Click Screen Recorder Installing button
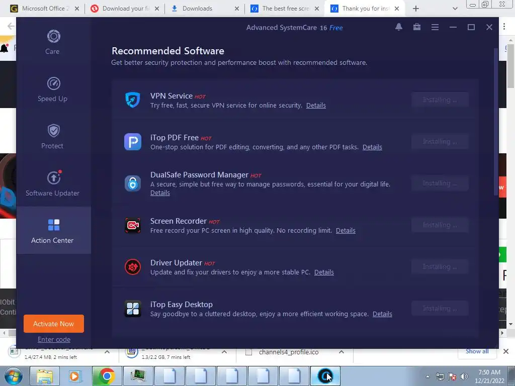The image size is (515, 386). pos(440,225)
